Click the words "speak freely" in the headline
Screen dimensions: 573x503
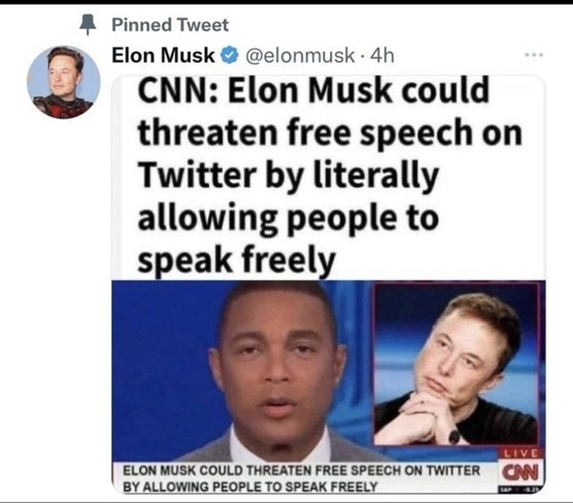(x=236, y=259)
